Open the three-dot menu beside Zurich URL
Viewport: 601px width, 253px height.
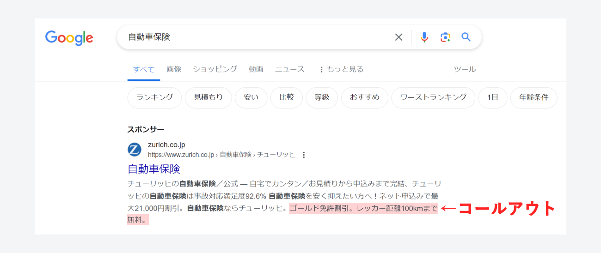304,155
